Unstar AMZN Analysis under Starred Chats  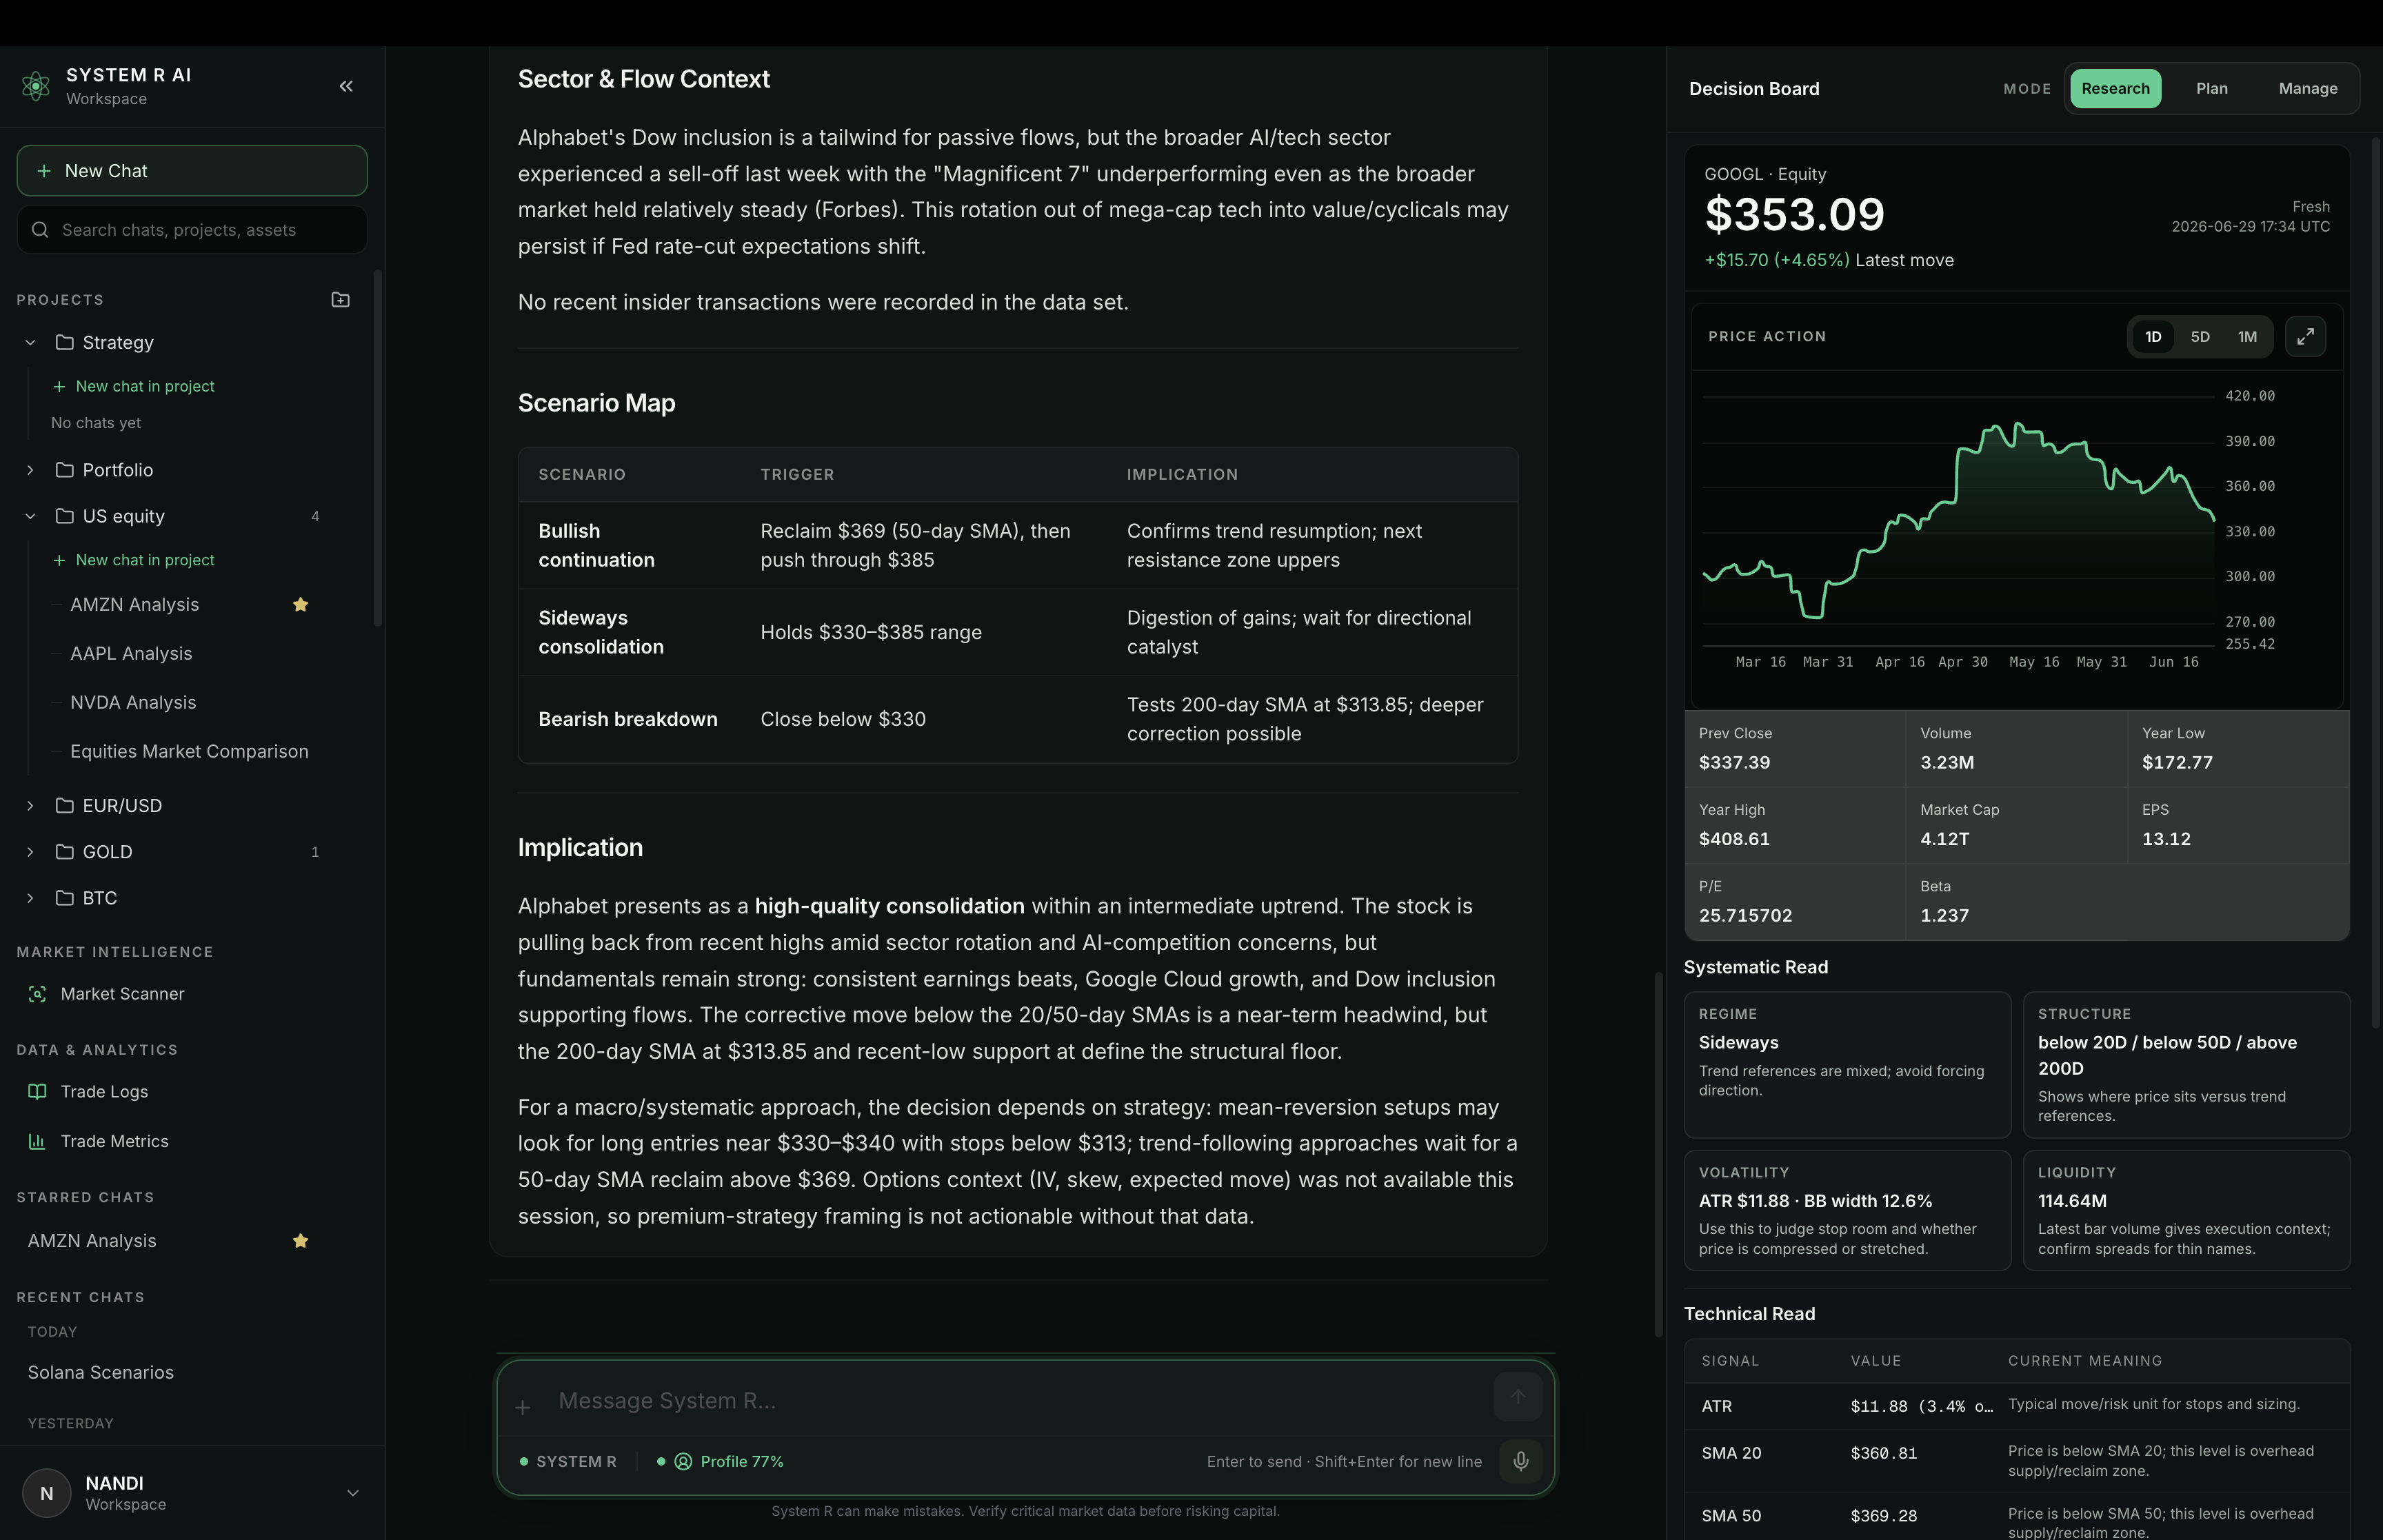(x=300, y=1240)
